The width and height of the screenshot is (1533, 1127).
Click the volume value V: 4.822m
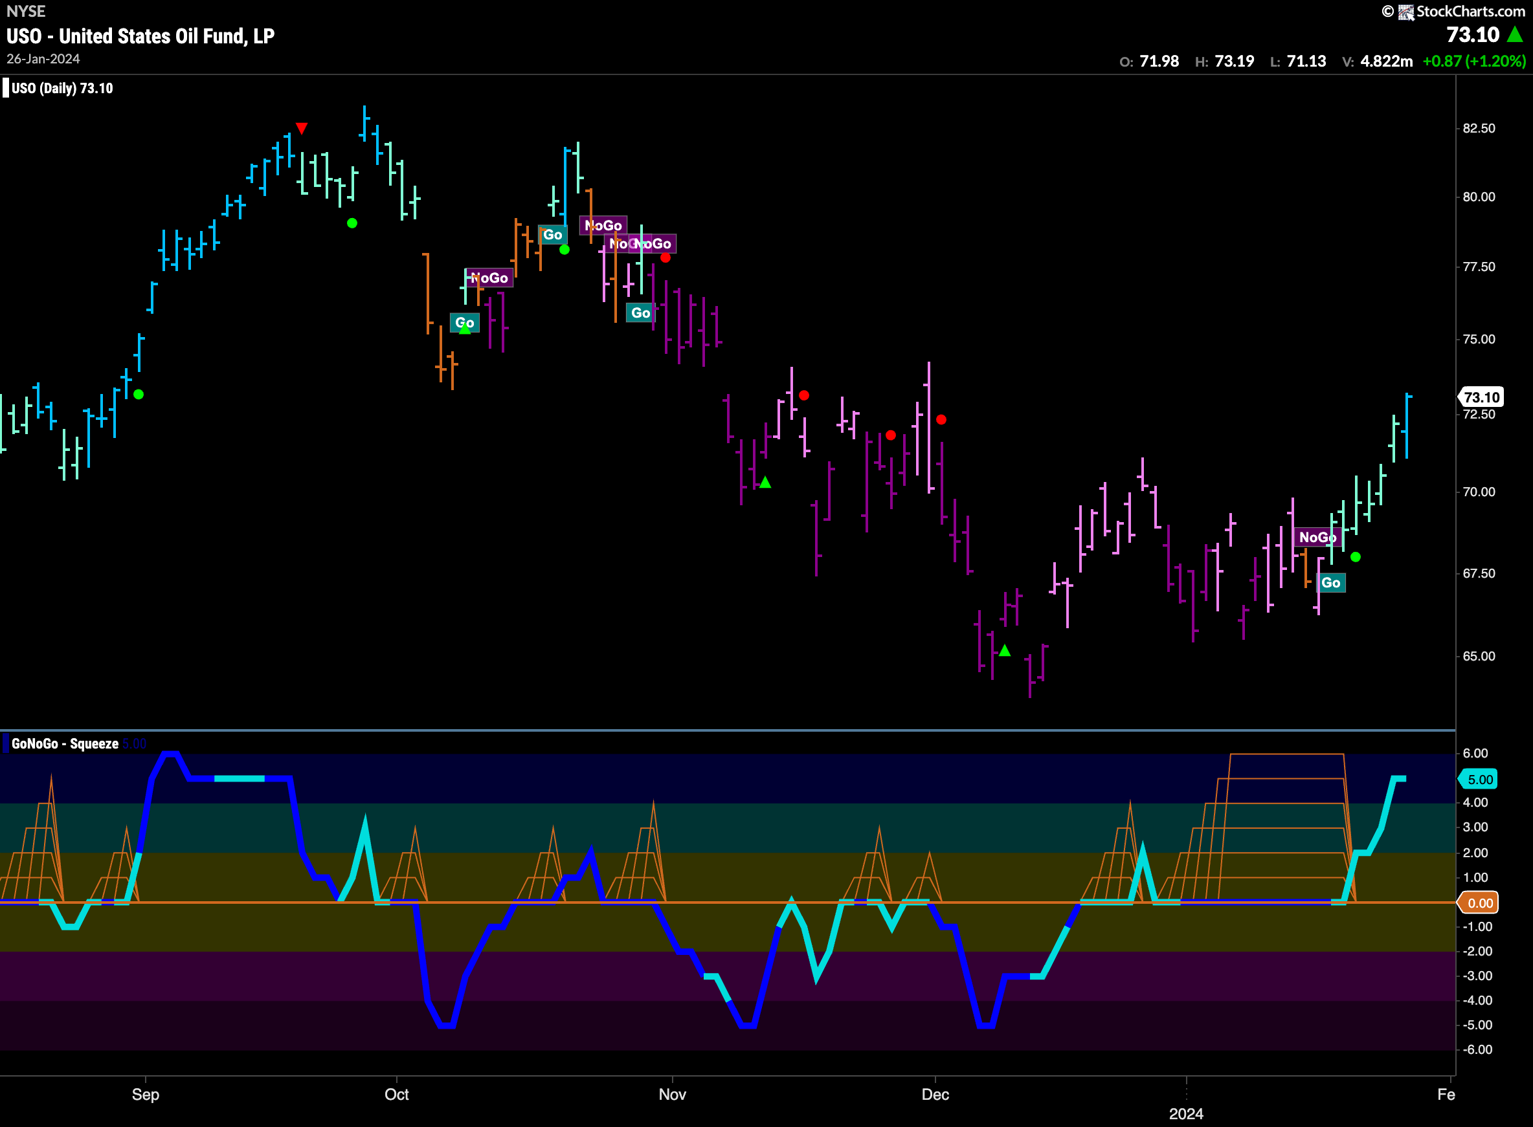pos(1378,61)
